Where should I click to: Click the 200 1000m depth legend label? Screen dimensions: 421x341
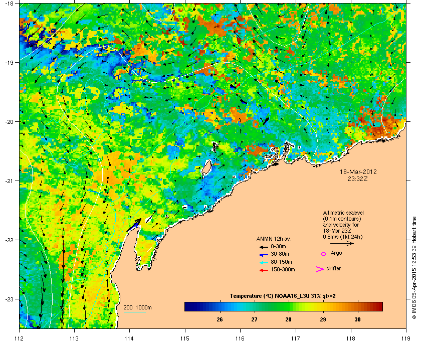click(137, 308)
